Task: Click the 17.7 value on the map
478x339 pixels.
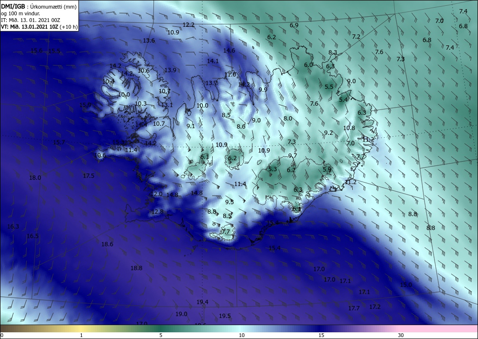Action: point(354,308)
